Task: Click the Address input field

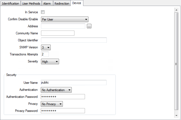Action: [x=63, y=26]
